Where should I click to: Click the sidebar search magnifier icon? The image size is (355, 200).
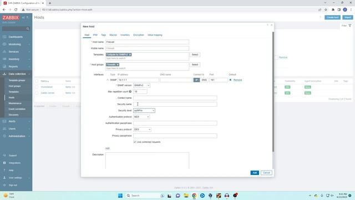pyautogui.click(x=28, y=29)
